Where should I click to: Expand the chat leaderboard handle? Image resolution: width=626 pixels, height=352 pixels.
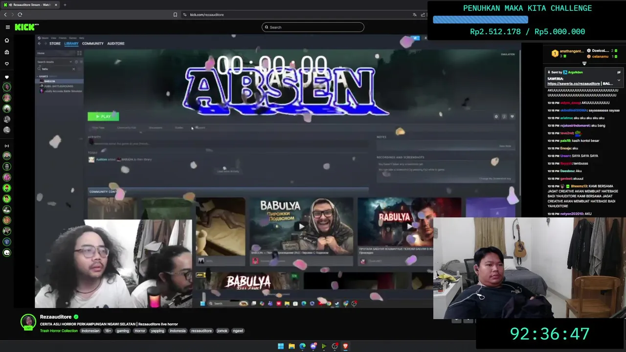click(x=584, y=63)
